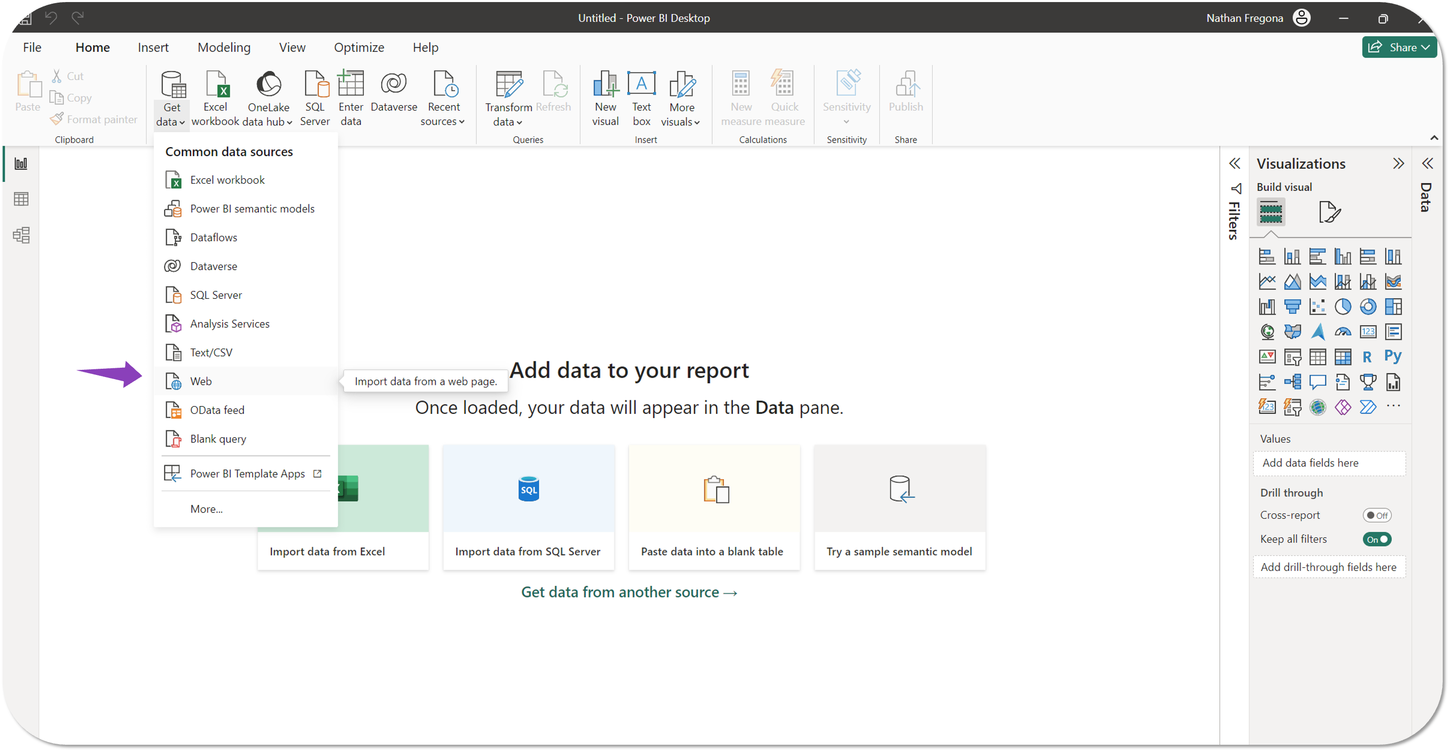Click the Add data fields here well
Viewport: 1450px width, 752px height.
click(1329, 463)
